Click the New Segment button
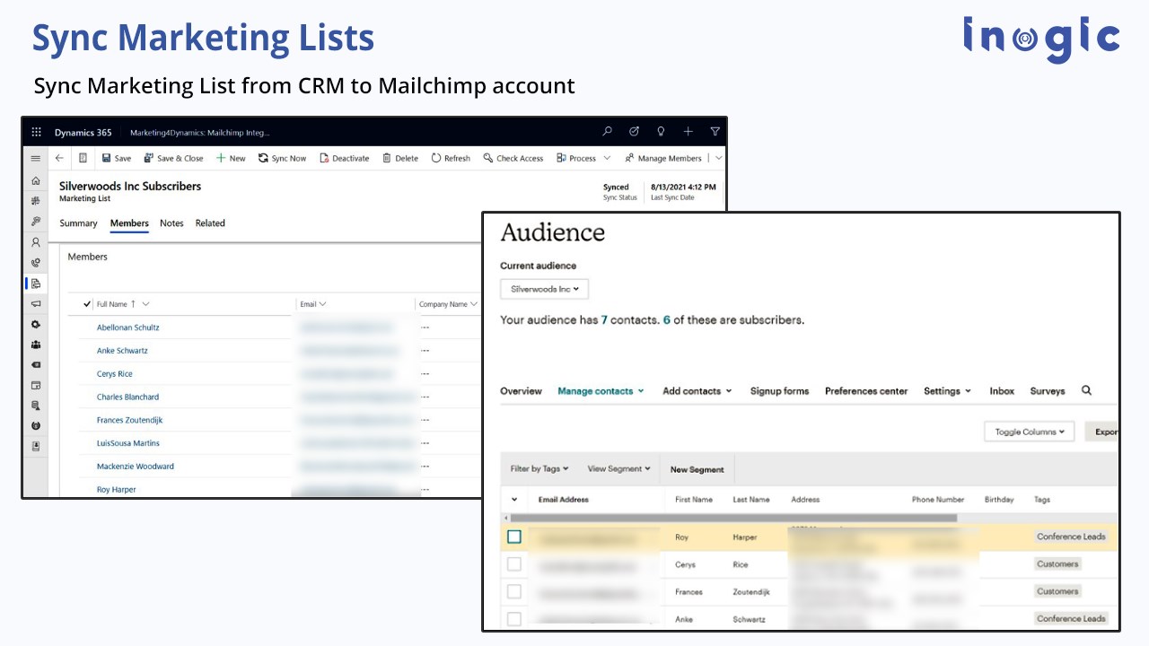1149x646 pixels. (697, 469)
